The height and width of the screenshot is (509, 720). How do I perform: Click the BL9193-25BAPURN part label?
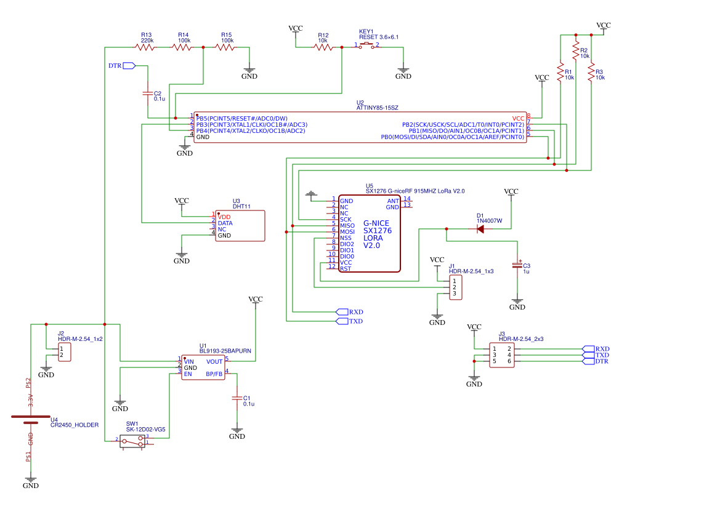pyautogui.click(x=225, y=351)
